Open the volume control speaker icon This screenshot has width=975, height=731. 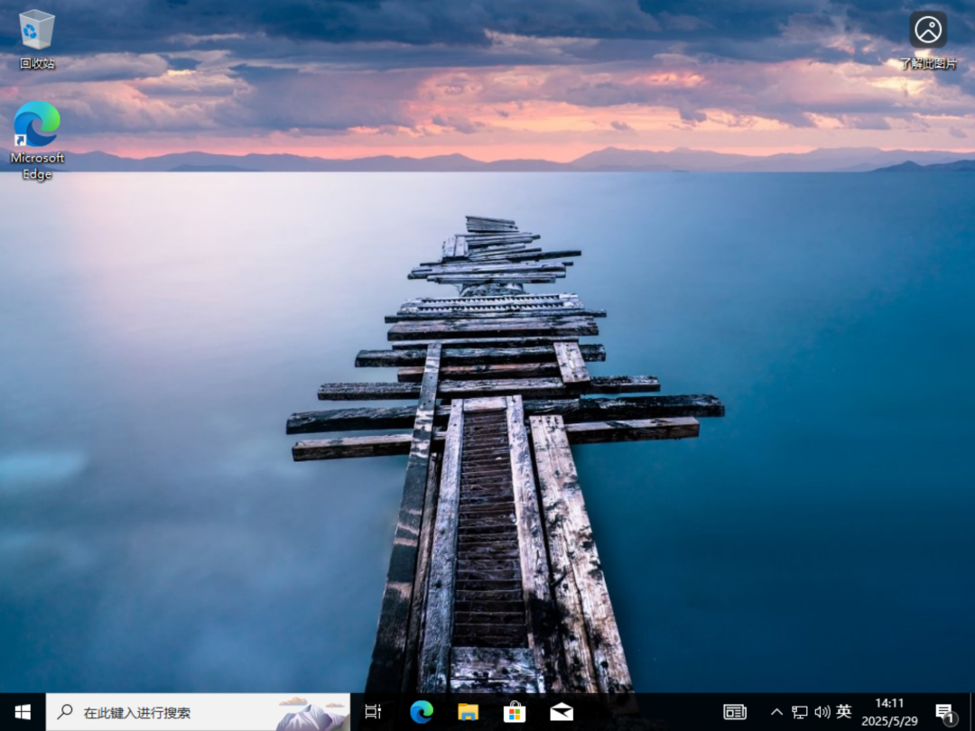[822, 712]
